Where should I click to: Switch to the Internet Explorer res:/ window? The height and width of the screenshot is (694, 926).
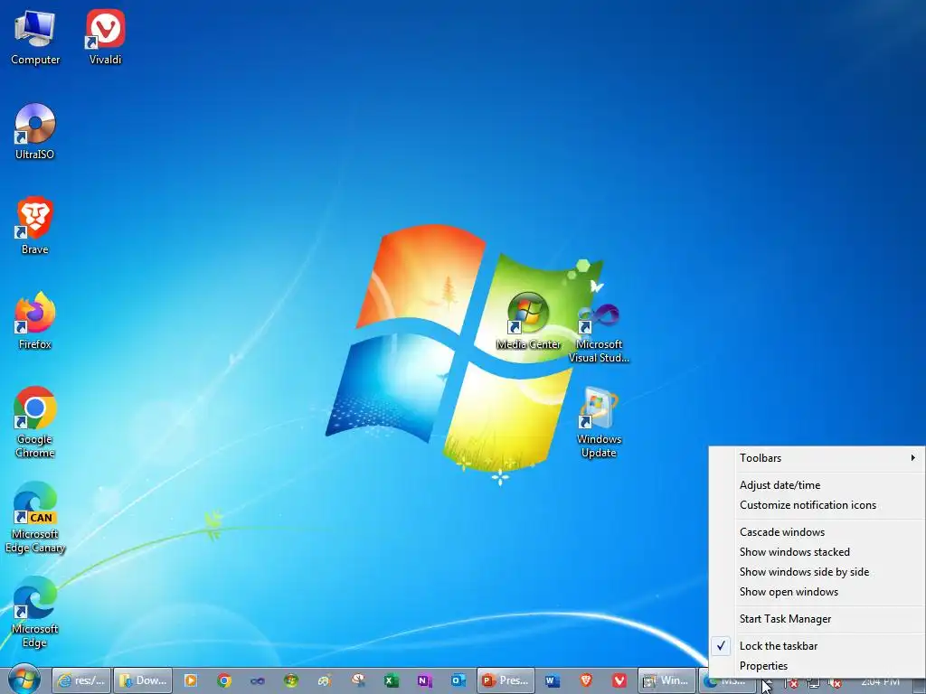[x=81, y=680]
